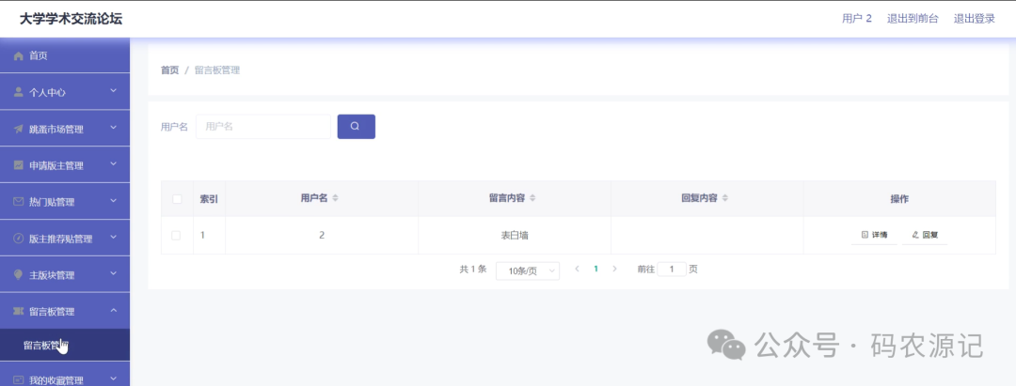Screen dimensions: 1016x386
Task: Open 个人中心 sidebar menu item
Action: pos(65,92)
